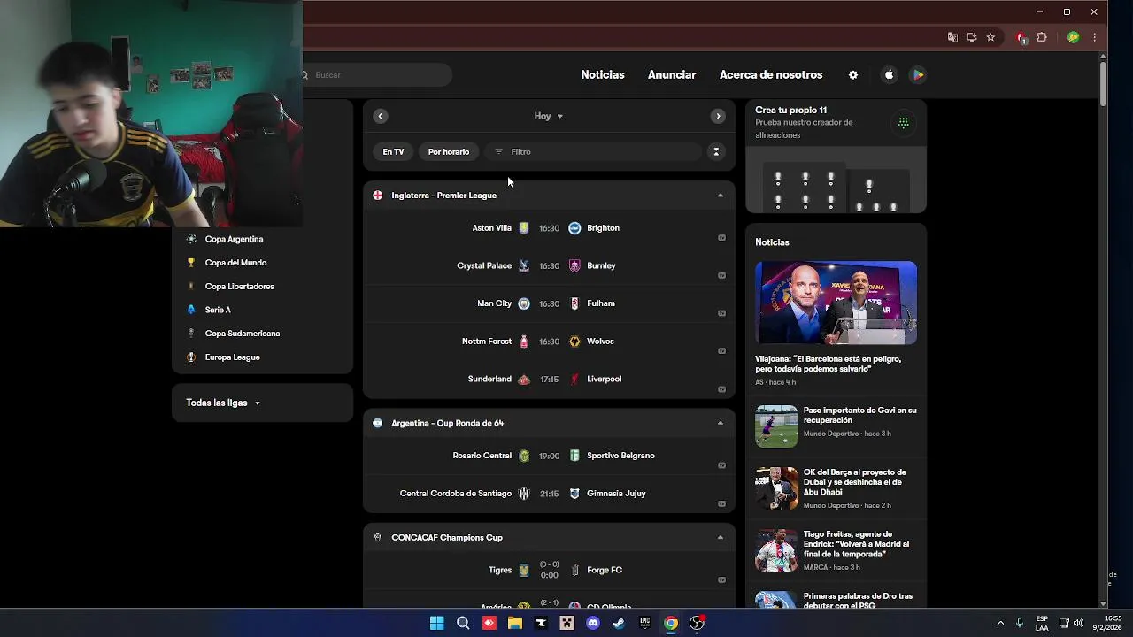This screenshot has height=637, width=1133.
Task: Toggle the En TV filter
Action: [393, 152]
